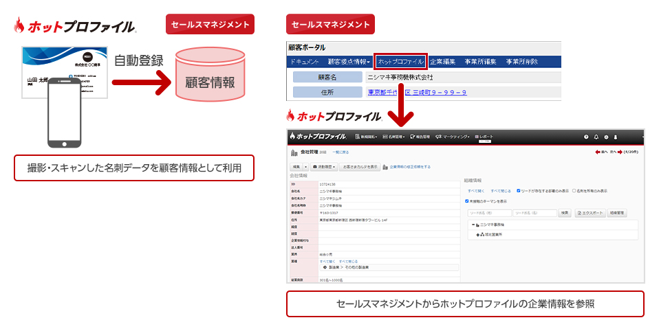This screenshot has height=331, width=659.
Task: Click the user account icon
Action: click(616, 137)
